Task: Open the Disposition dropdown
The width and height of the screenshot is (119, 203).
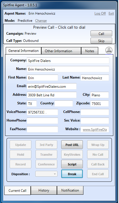Action: [x=46, y=174]
